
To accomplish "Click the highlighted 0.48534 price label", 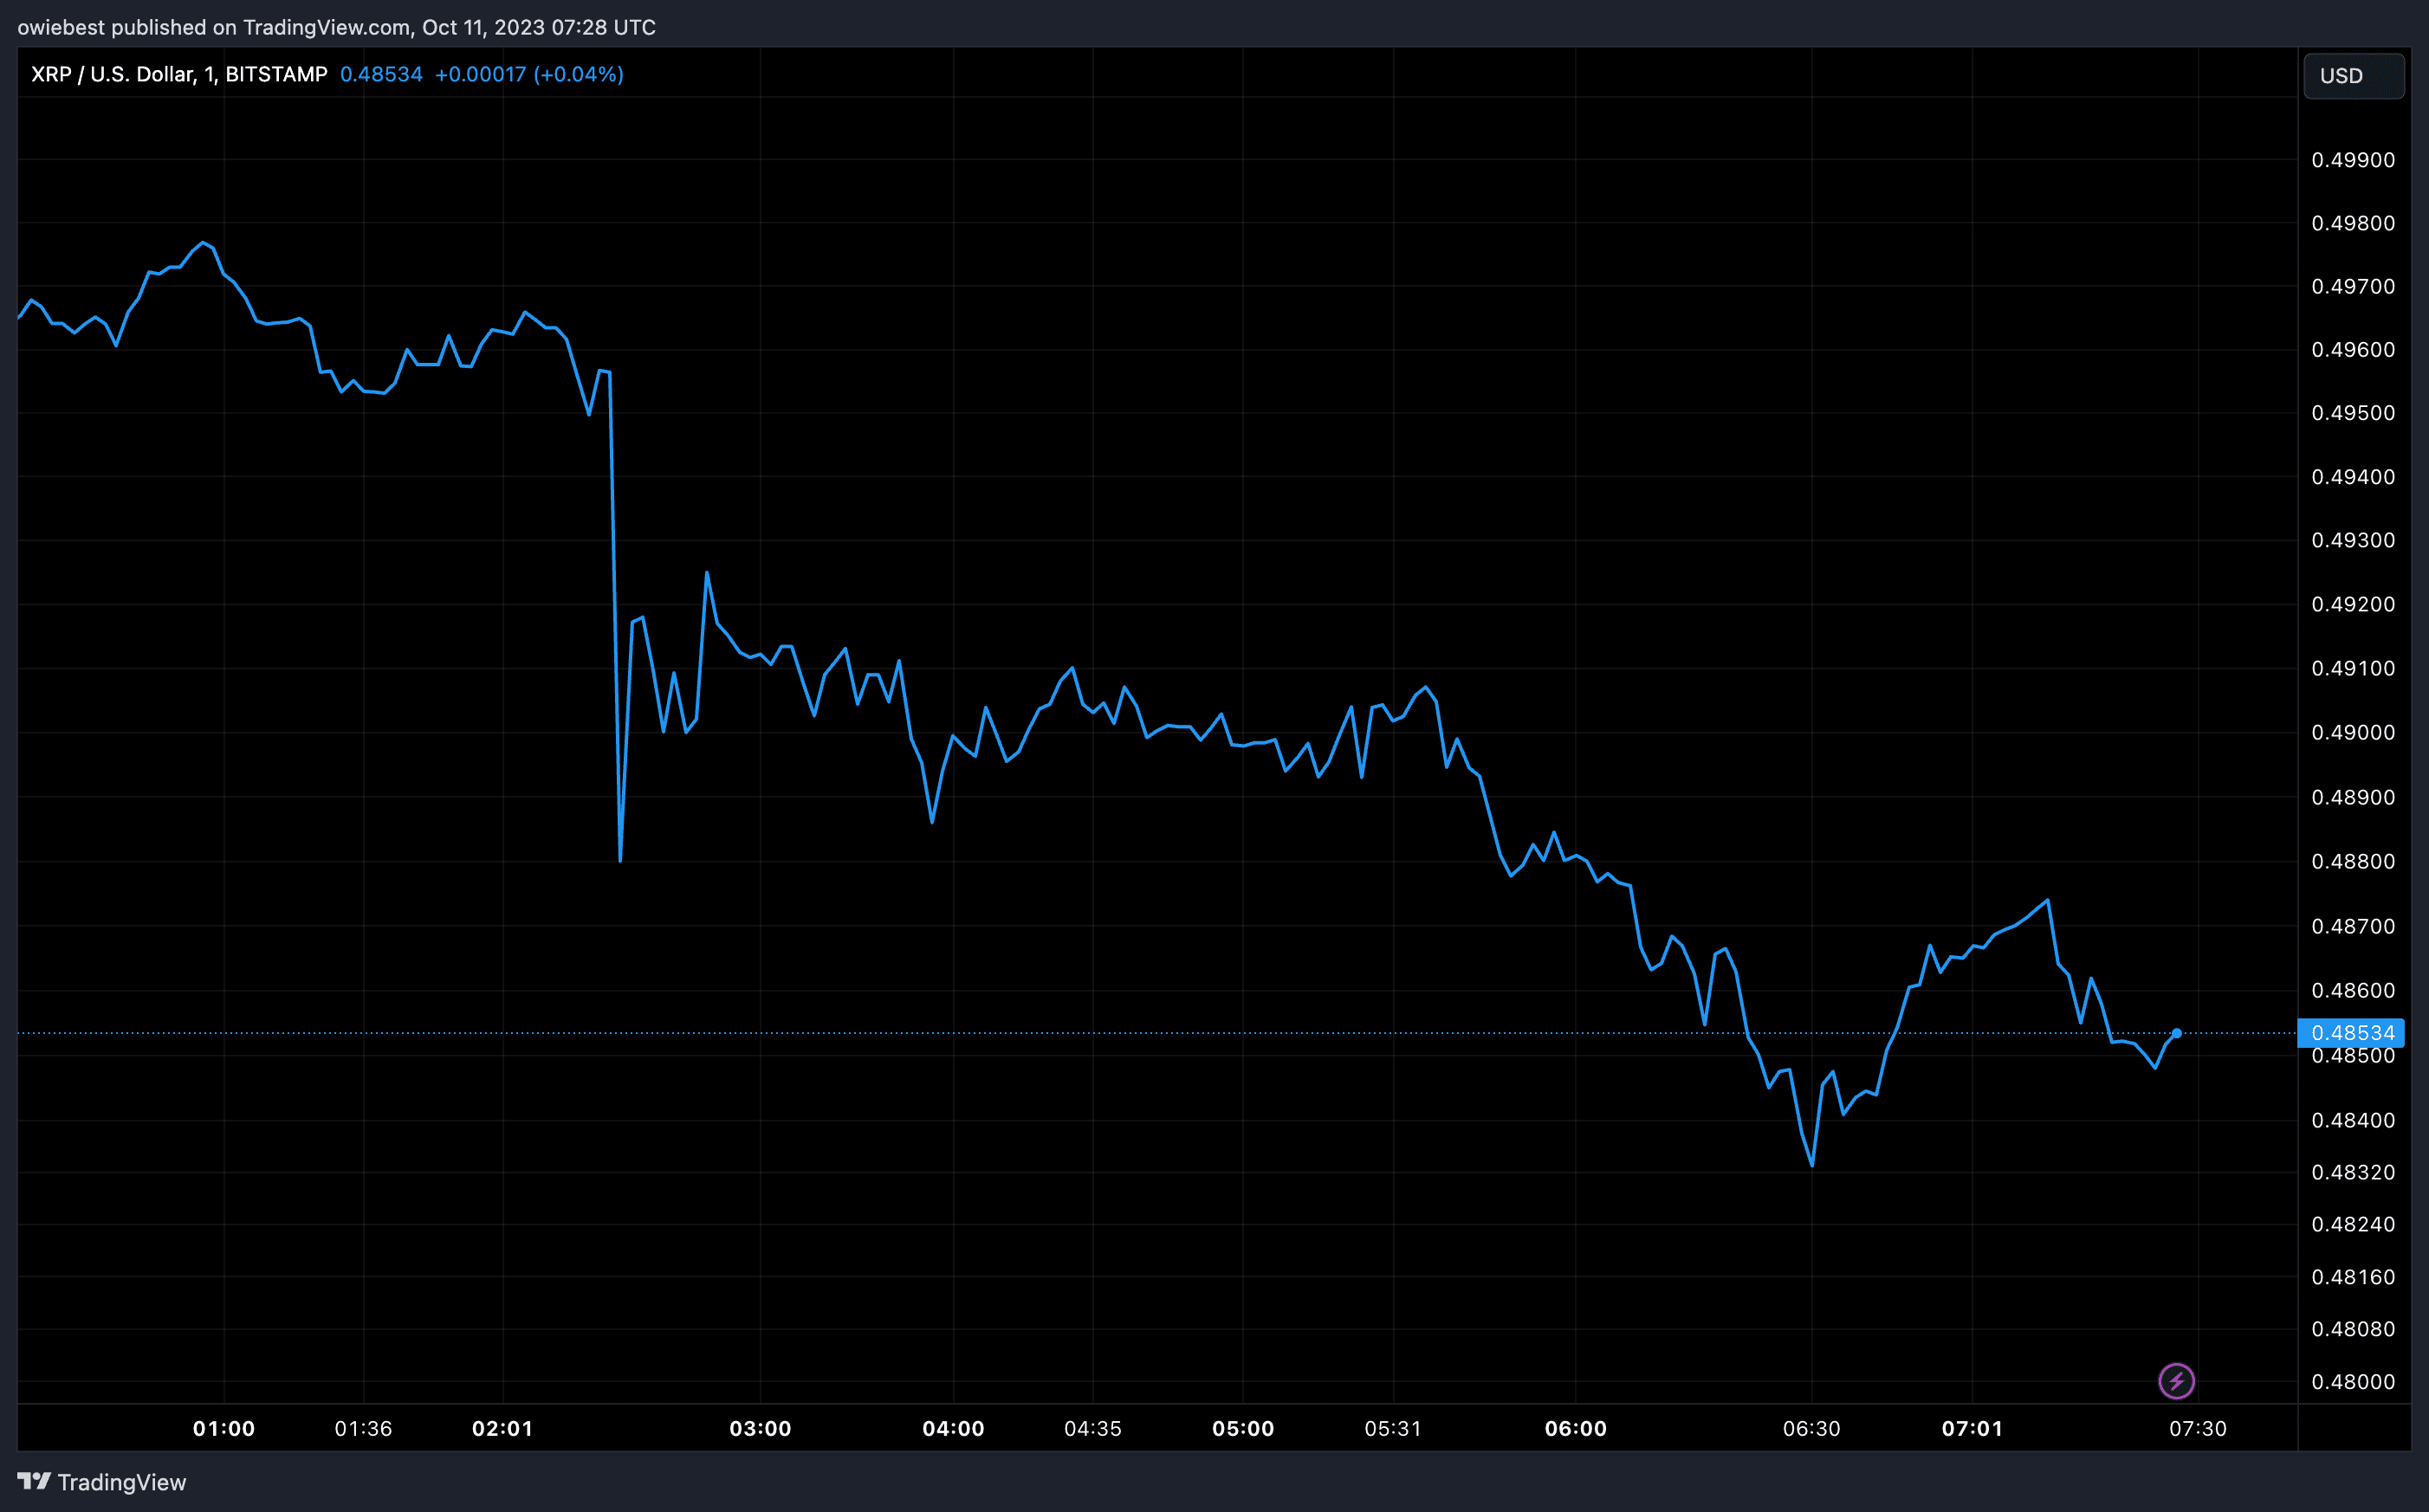I will click(x=2351, y=1032).
